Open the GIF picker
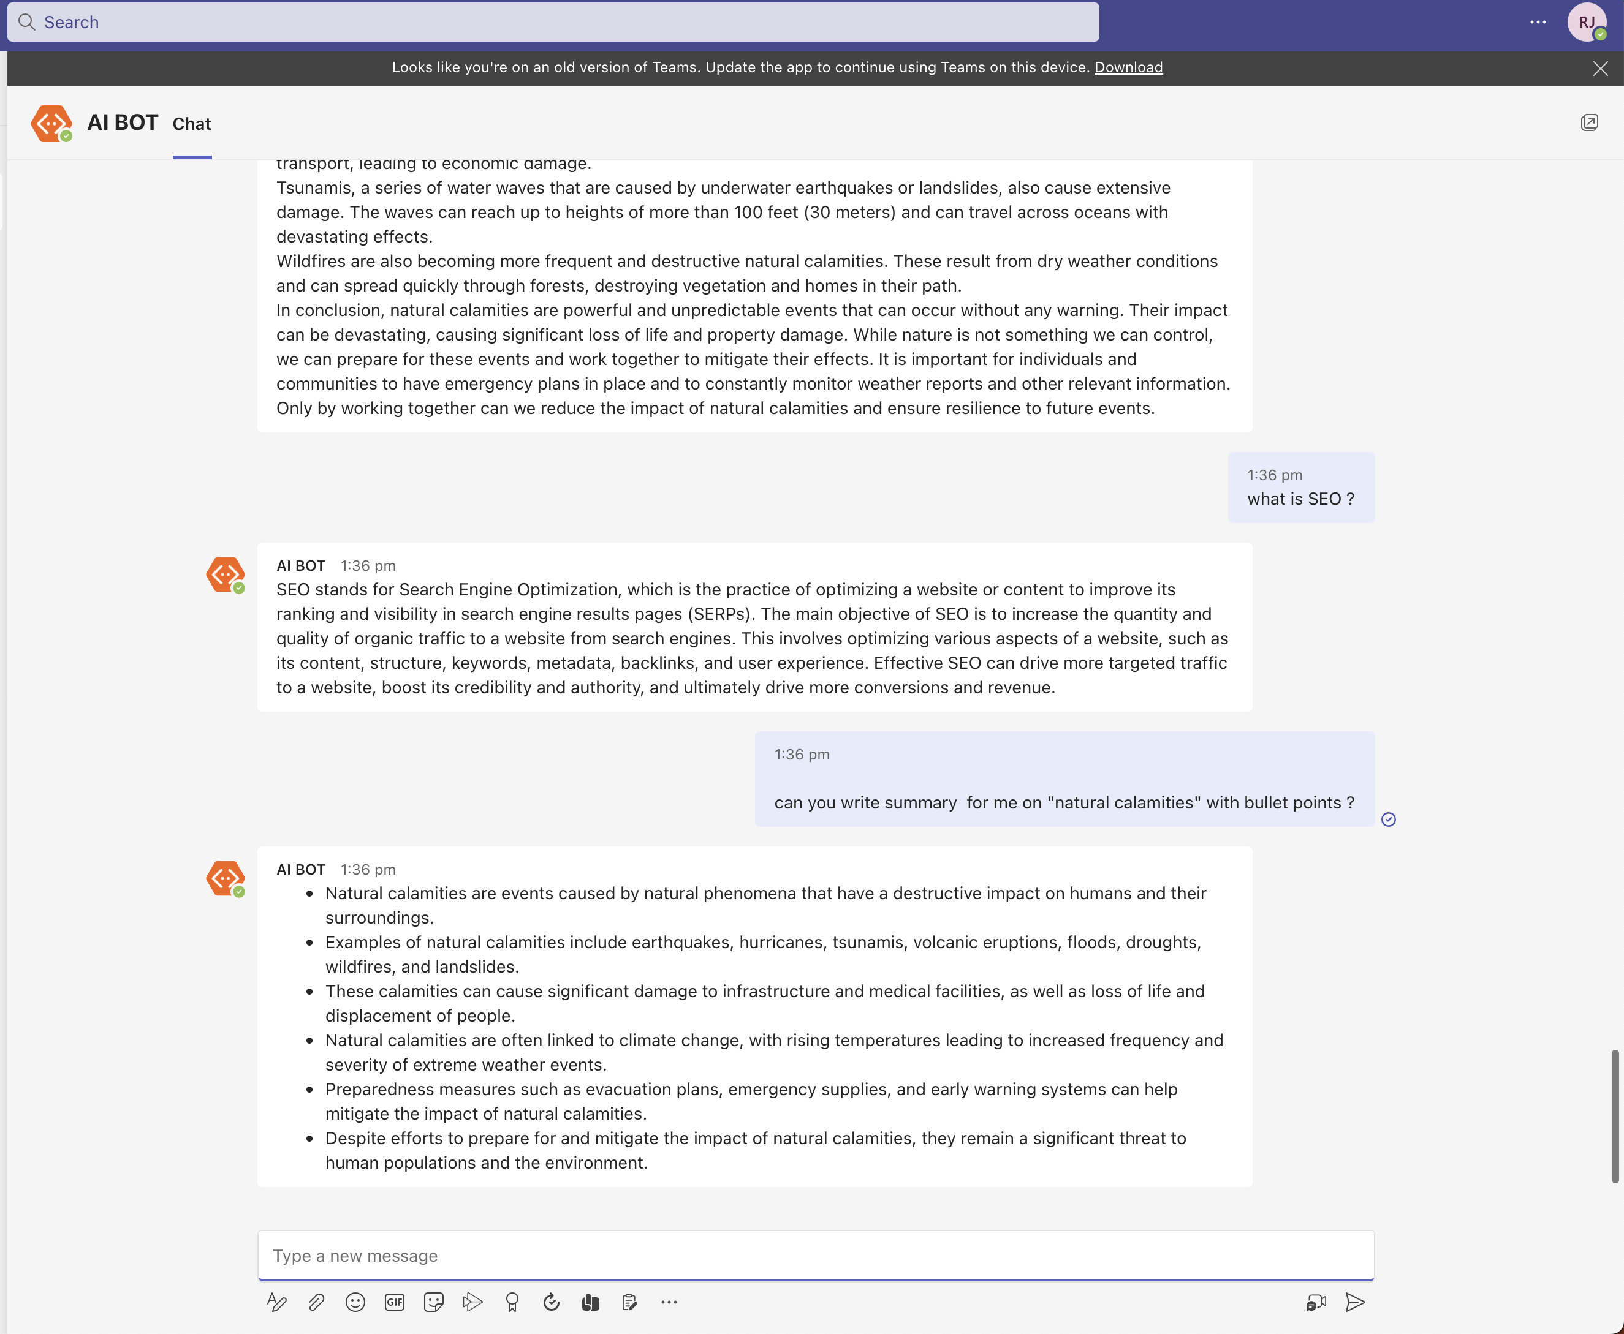 [395, 1302]
